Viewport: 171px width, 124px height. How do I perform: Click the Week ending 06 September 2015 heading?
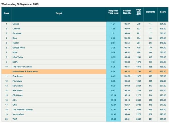(x=20, y=4)
